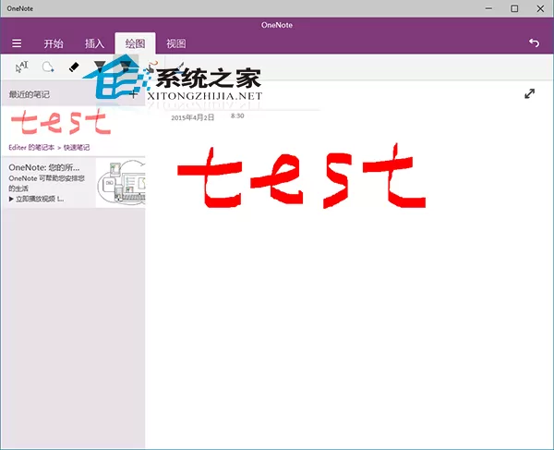The width and height of the screenshot is (554, 450).
Task: Open the 'OneNote: 您的所...' note entry
Action: [73, 182]
